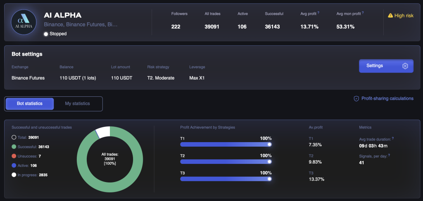This screenshot has width=423, height=201.
Task: Click the Signals per day value 41
Action: (x=362, y=163)
